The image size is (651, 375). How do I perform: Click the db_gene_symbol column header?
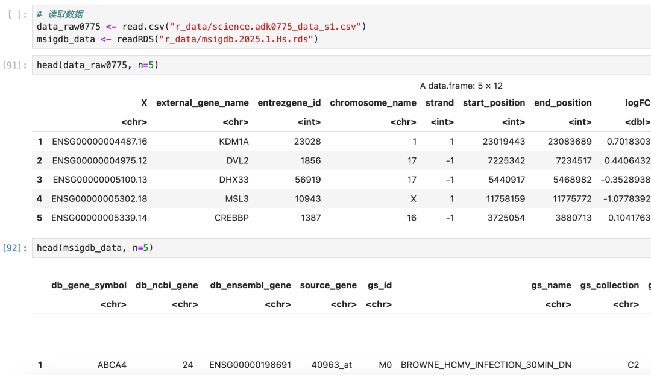tap(89, 285)
